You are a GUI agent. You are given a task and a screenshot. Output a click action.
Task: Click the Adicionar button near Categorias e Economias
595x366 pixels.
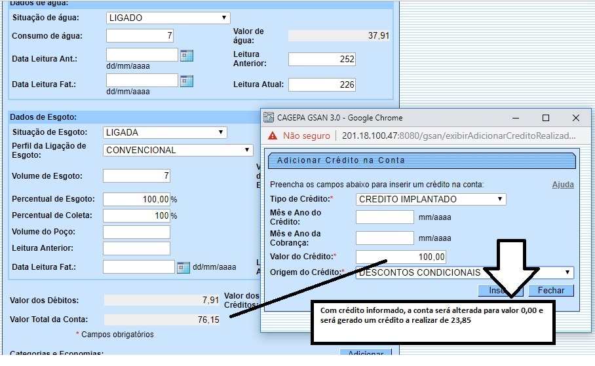(x=366, y=352)
